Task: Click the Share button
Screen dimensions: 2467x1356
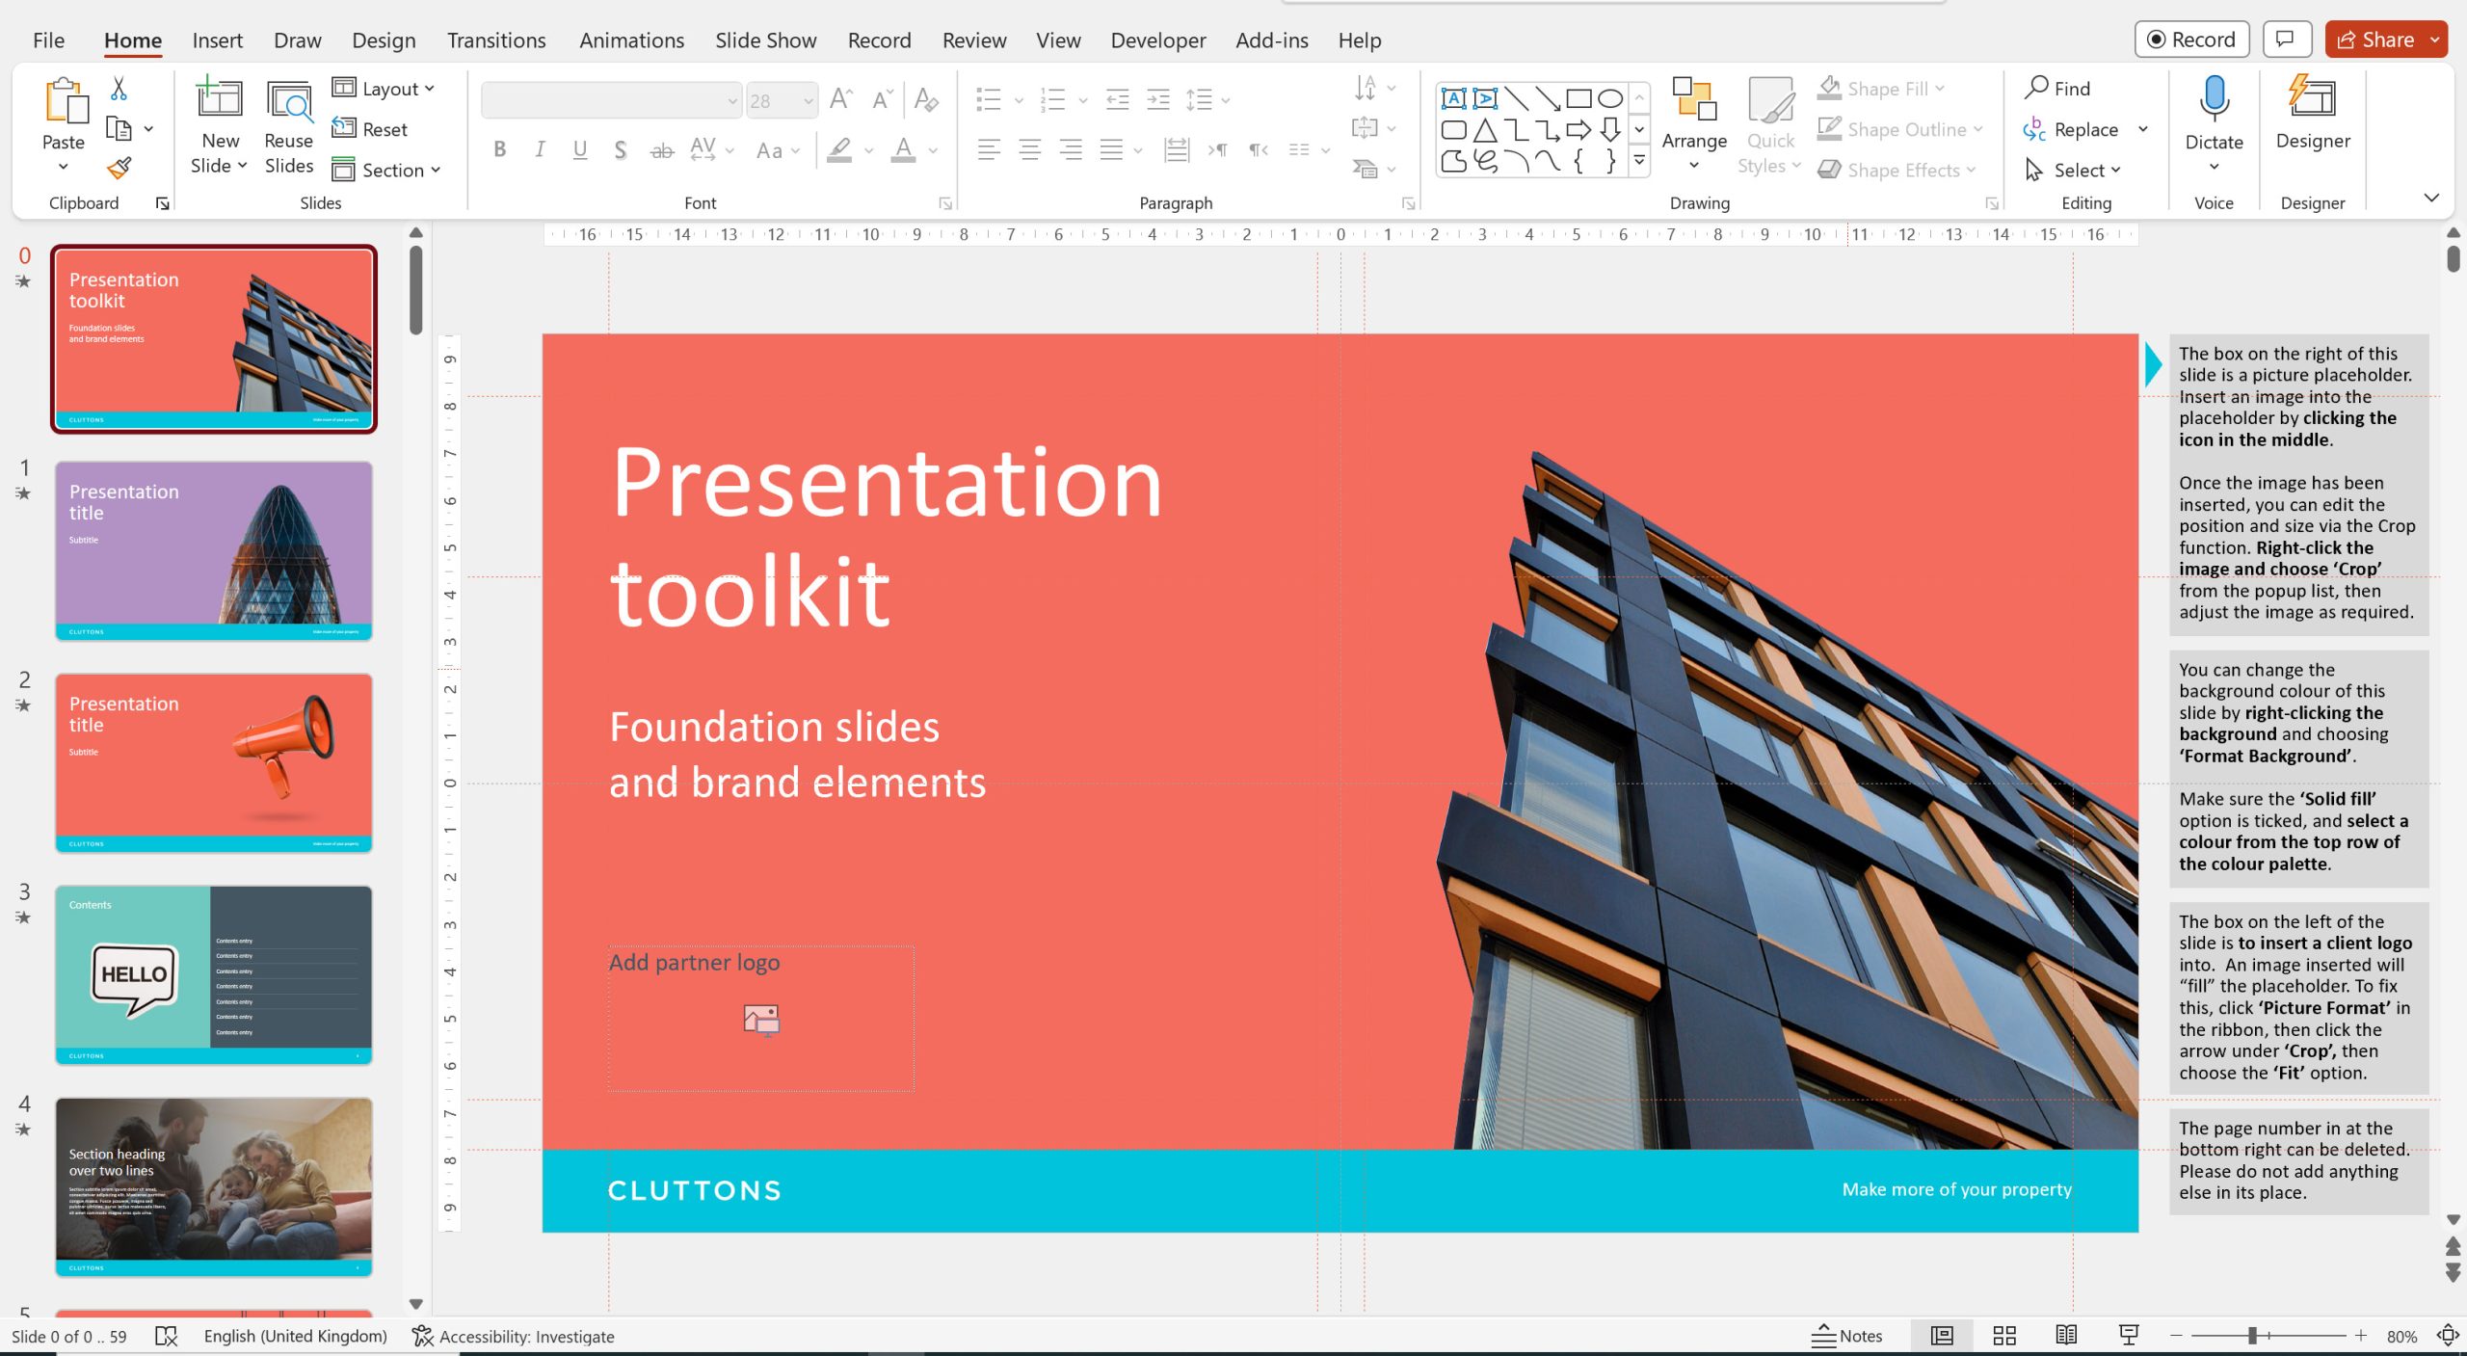Action: (x=2376, y=40)
